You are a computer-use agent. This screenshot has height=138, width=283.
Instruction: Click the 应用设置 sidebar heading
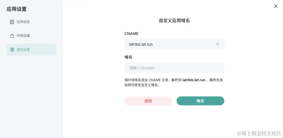point(17,9)
